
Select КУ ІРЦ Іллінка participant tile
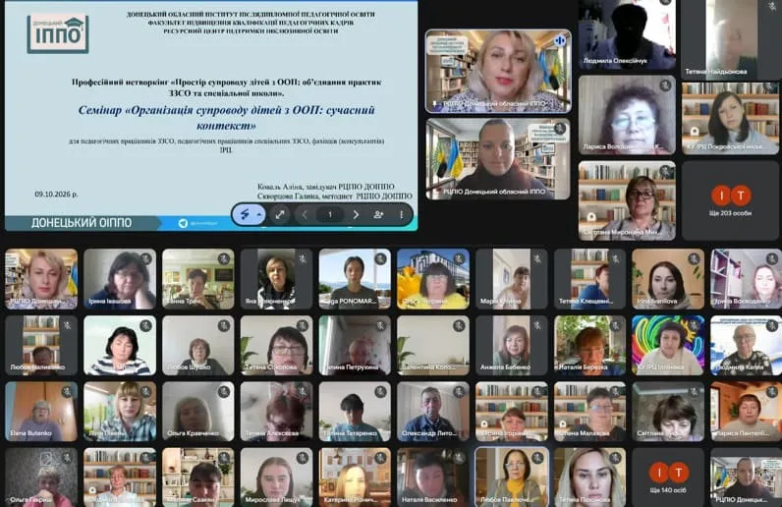(668, 345)
